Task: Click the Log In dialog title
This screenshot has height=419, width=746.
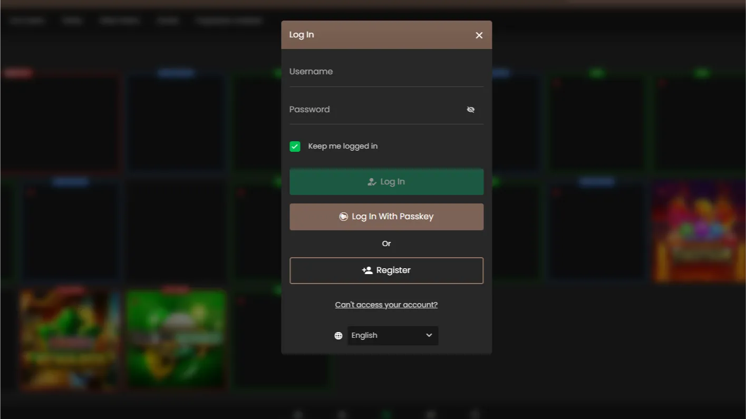Action: 302,35
